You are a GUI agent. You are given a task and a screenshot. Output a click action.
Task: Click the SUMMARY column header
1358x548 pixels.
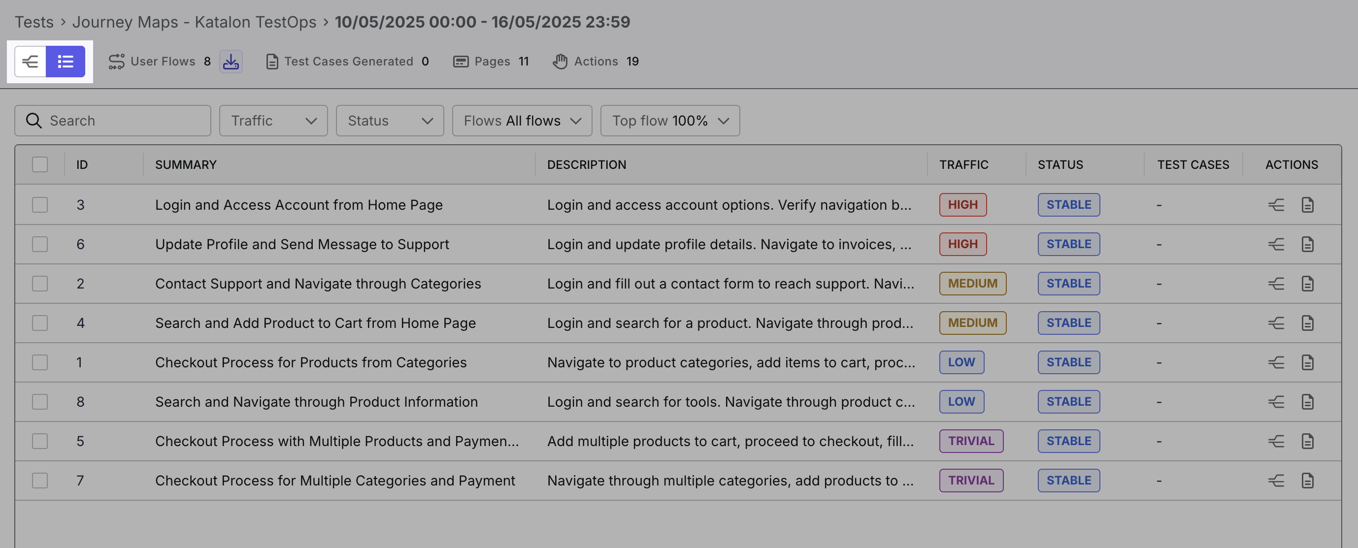tap(186, 164)
